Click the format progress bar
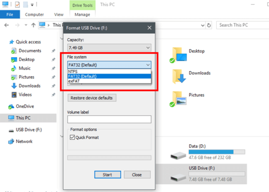269x192 pixels. (109, 158)
